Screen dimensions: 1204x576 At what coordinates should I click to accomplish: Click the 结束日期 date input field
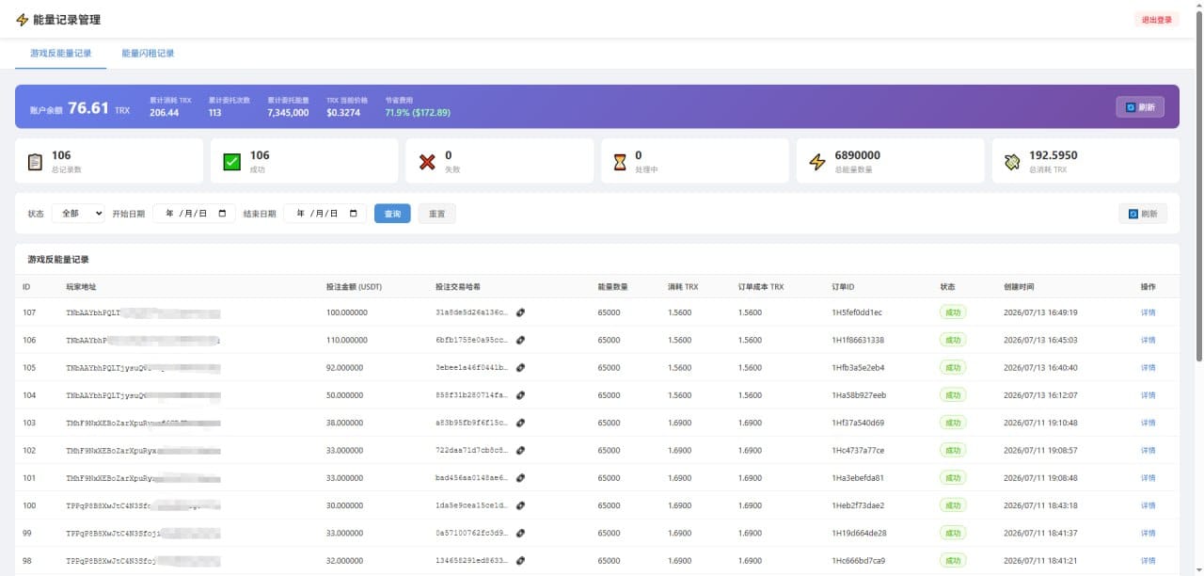point(325,214)
